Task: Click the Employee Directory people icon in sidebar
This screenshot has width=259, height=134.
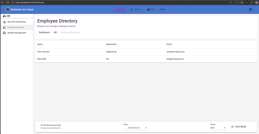Action: pyautogui.click(x=4, y=27)
